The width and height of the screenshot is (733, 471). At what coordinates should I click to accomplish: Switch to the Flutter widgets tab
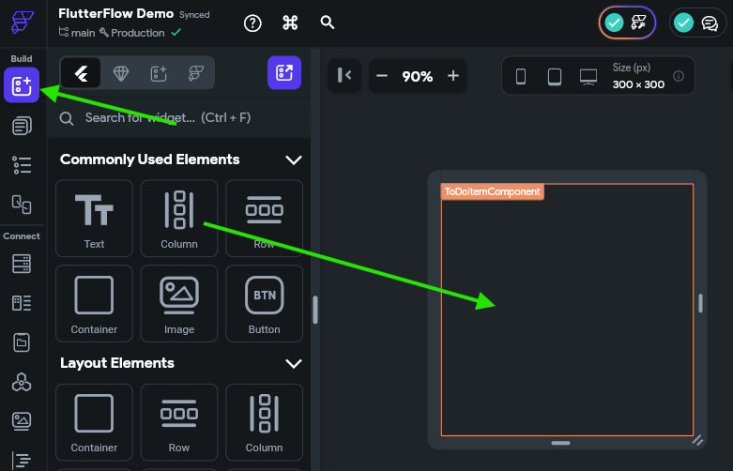pos(81,73)
